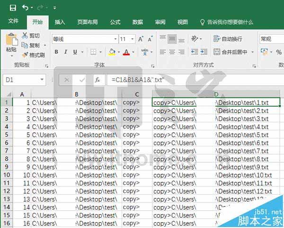Viewport: 284px width, 228px height.
Task: Copy selection with 复制
Action: [31, 45]
